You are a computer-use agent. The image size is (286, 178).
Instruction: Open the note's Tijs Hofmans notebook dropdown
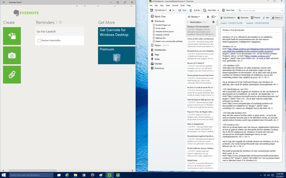pos(228,18)
